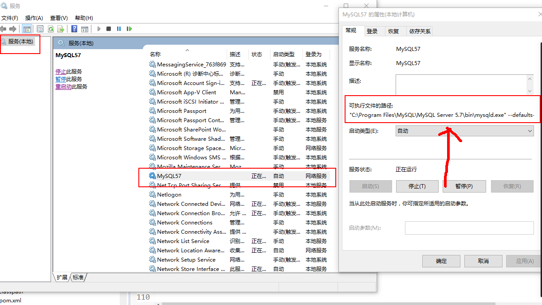This screenshot has width=542, height=305.
Task: Click the gear icon of Microsoft App-V Client
Action: coord(153,92)
